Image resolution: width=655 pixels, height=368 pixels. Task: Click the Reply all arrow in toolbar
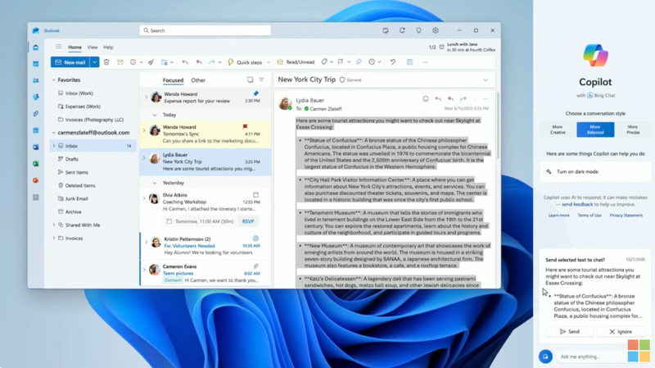point(199,62)
